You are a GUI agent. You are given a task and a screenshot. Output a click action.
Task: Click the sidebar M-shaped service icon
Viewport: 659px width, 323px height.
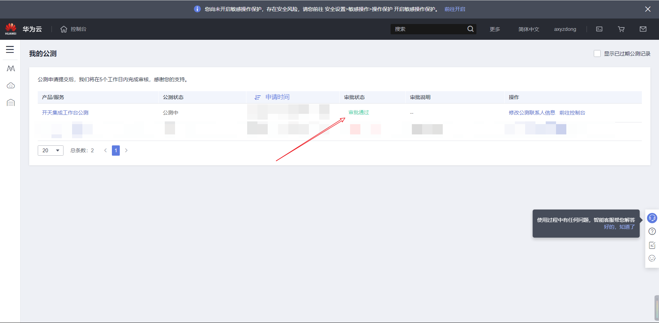click(11, 69)
